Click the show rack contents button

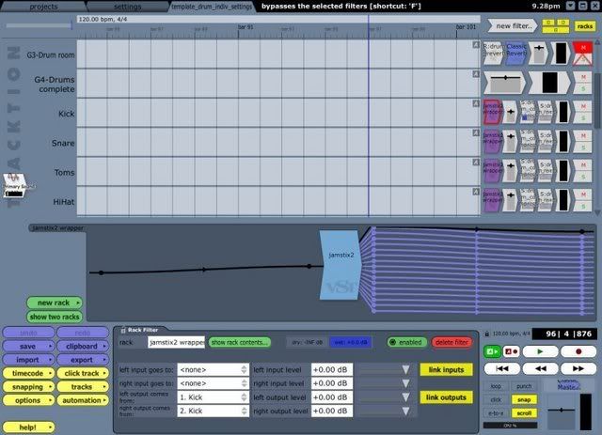(239, 342)
